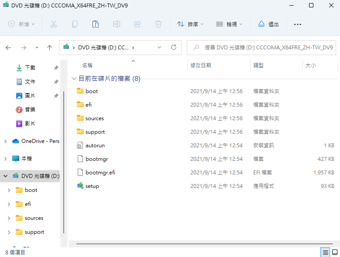Click the Share icon in toolbar

click(137, 24)
